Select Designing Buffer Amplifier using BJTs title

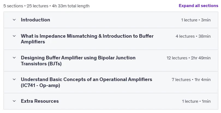[78, 61]
